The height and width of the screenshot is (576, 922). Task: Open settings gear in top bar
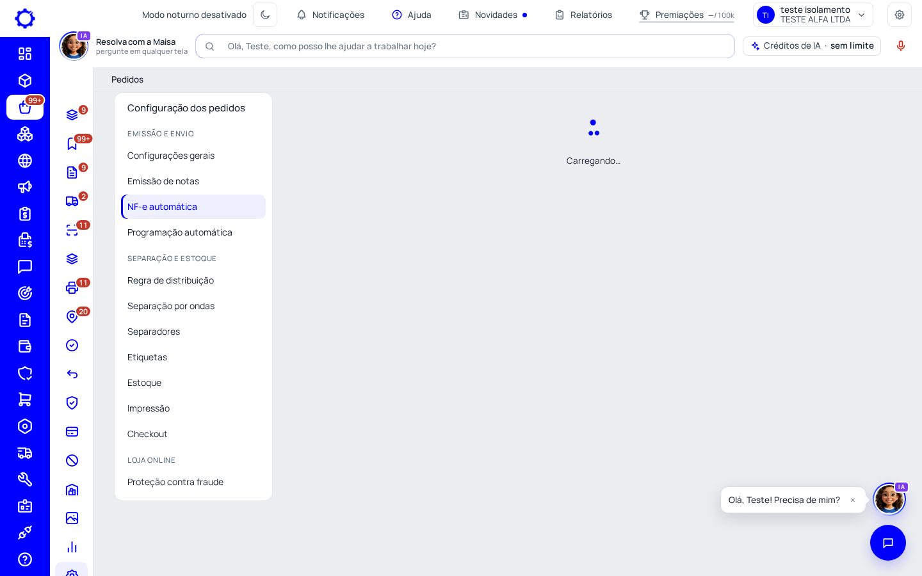(900, 15)
